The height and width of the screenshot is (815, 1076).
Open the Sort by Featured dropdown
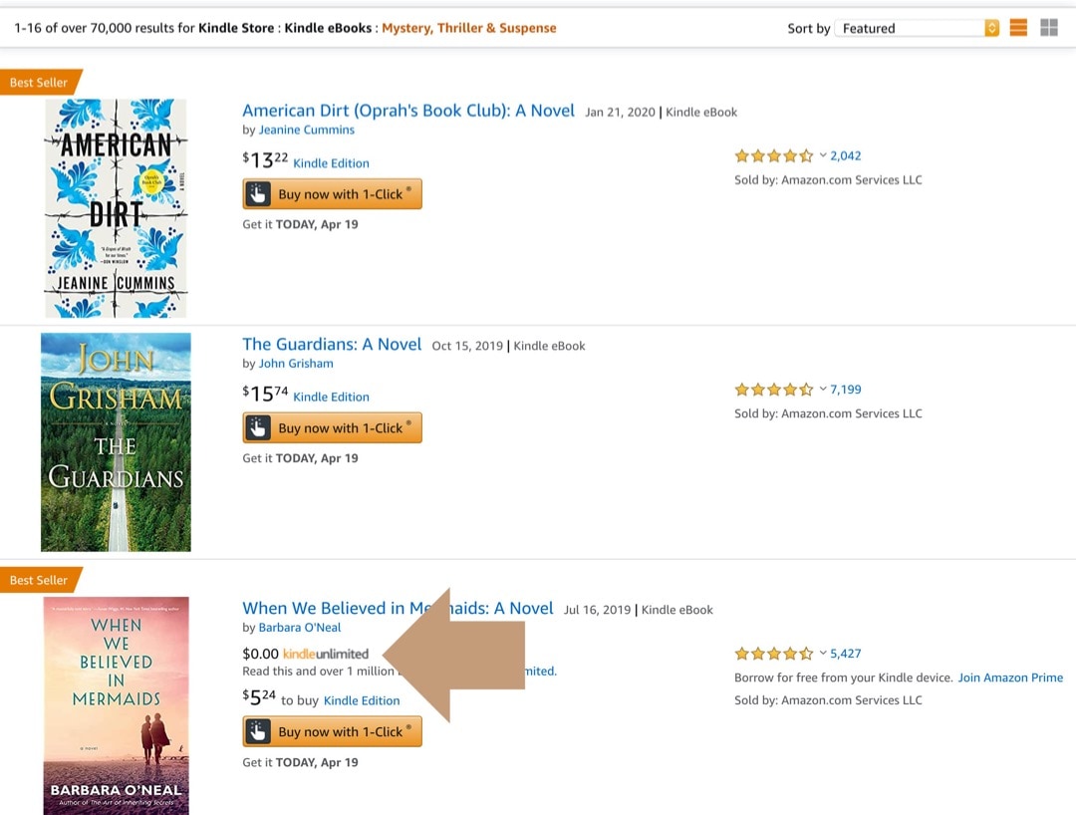coord(917,28)
